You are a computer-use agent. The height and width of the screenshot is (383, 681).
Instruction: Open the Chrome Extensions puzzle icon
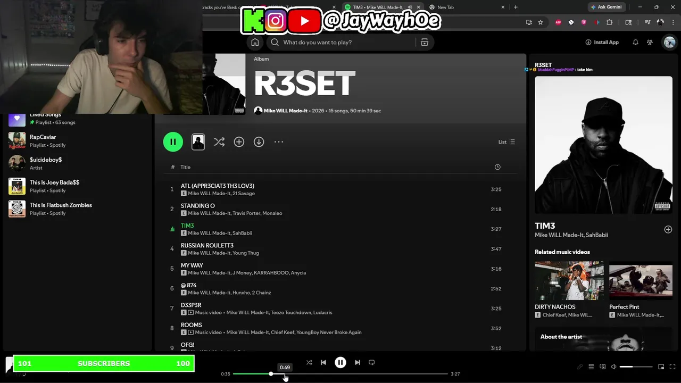pyautogui.click(x=610, y=22)
